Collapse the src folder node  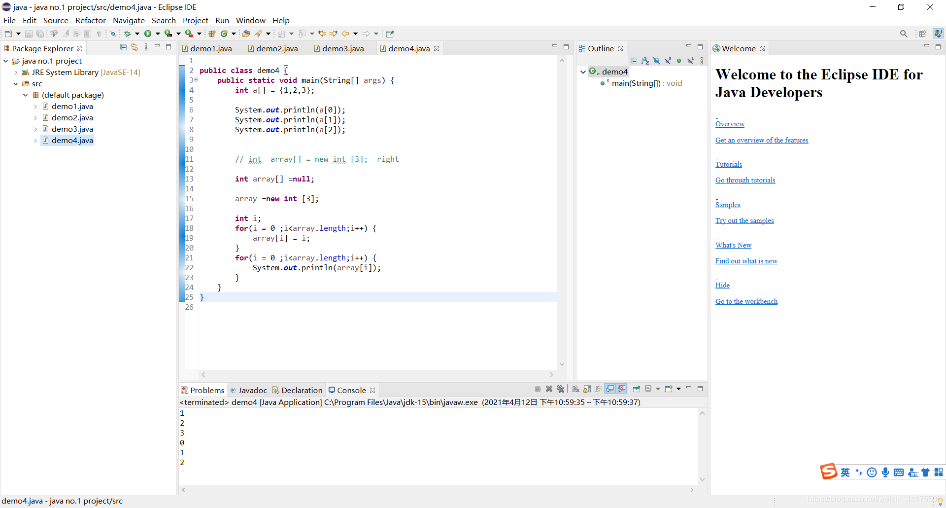coord(16,83)
